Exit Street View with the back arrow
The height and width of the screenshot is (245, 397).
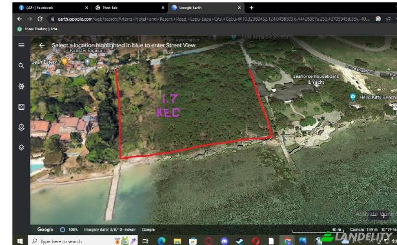tap(42, 45)
